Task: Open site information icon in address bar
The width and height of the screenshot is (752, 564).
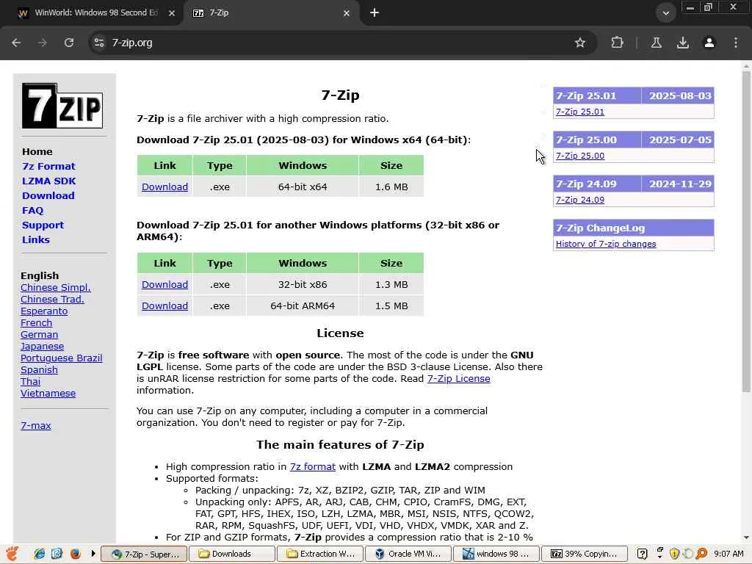Action: pos(99,43)
